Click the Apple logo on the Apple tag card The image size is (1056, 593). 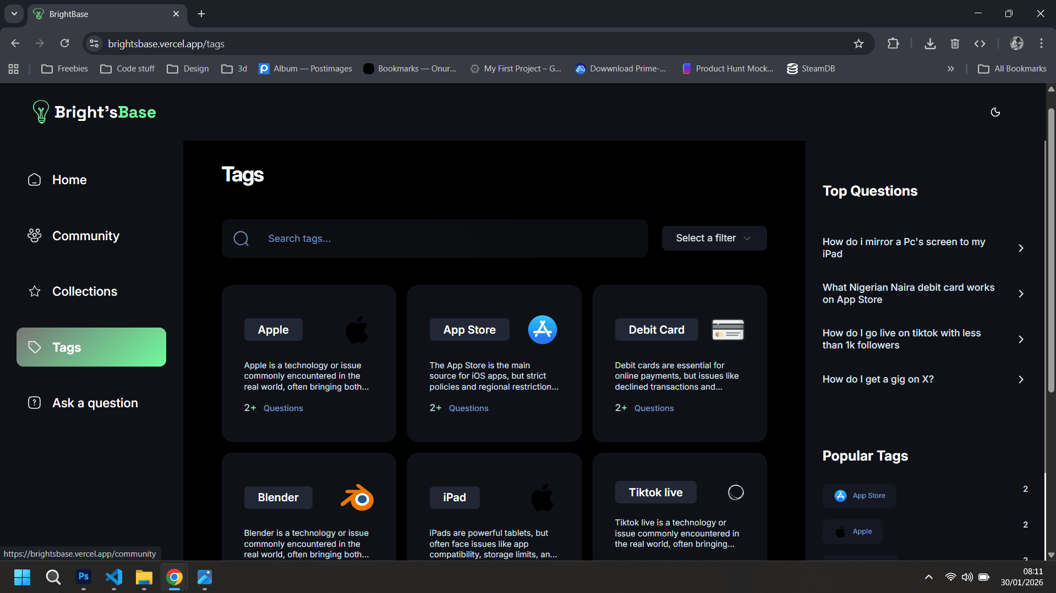coord(357,329)
